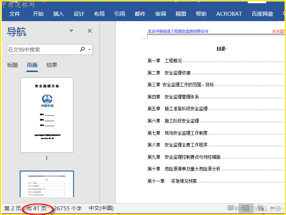
Task: Switch to the 引用 ribbon tab
Action: [x=120, y=14]
